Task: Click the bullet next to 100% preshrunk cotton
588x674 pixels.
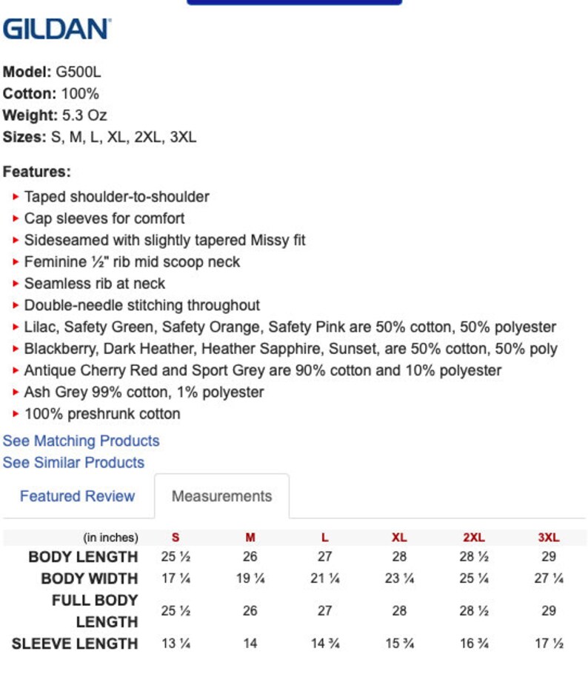Action: pyautogui.click(x=16, y=414)
